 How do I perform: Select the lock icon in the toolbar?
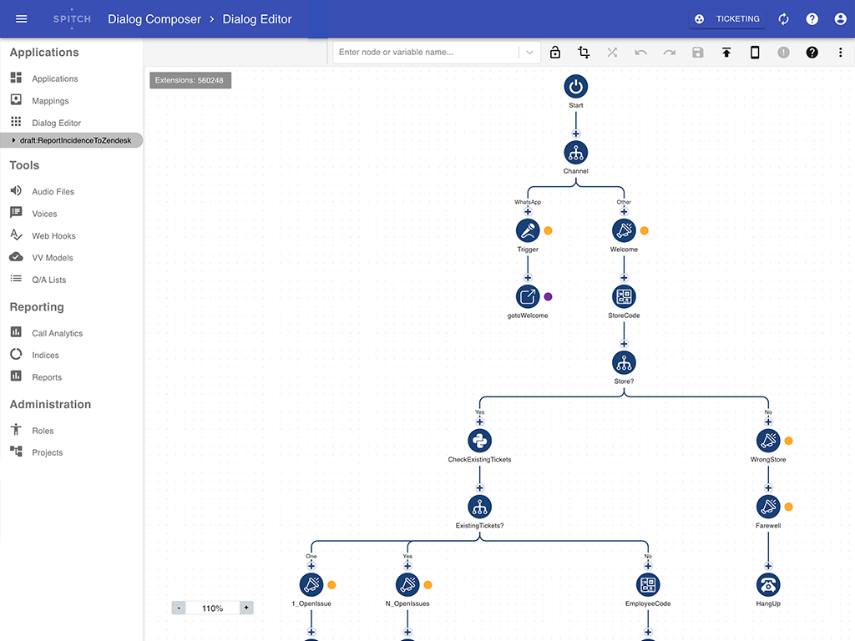pos(555,52)
